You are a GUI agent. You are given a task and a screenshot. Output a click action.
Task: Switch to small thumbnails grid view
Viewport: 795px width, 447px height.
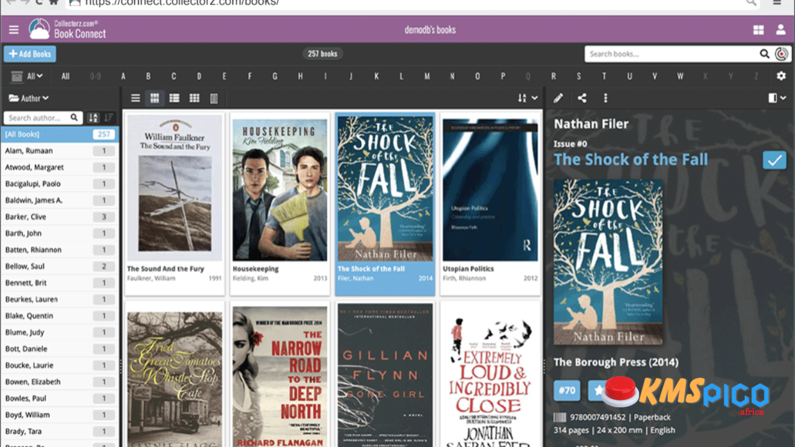click(x=194, y=98)
